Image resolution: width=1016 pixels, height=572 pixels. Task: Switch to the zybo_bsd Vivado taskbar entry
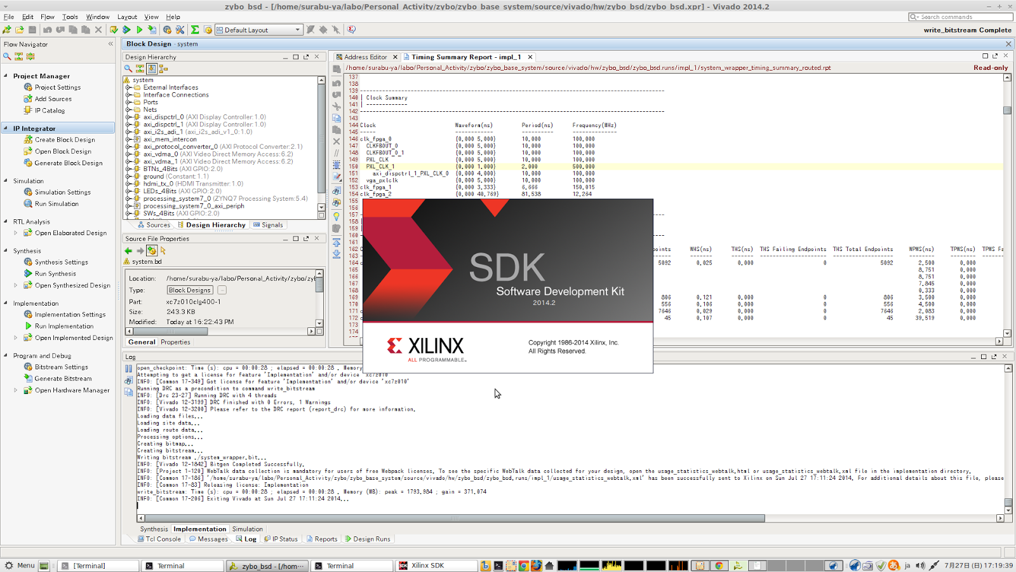[x=267, y=566]
